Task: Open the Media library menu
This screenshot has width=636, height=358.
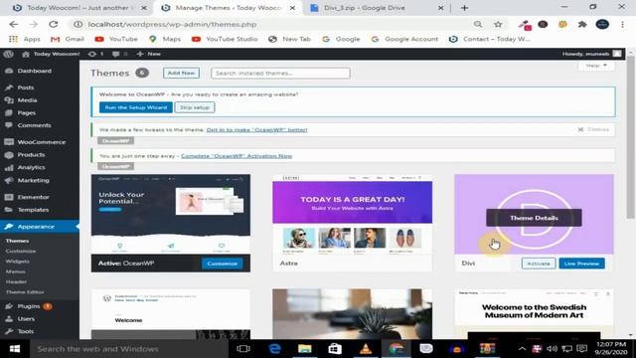Action: point(27,99)
